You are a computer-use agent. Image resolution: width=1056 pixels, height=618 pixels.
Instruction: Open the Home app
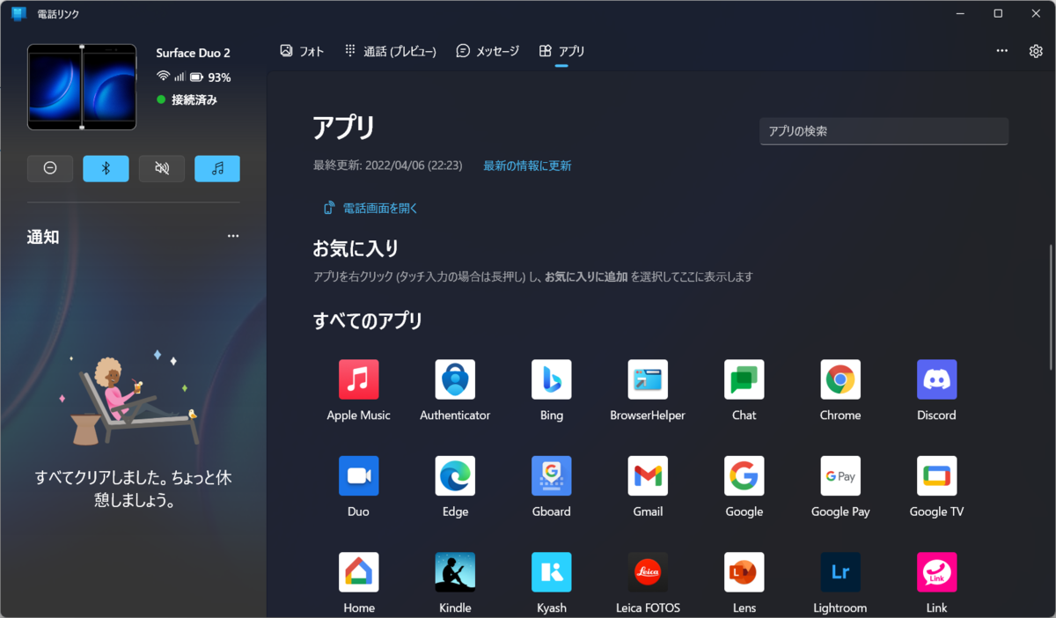coord(358,572)
